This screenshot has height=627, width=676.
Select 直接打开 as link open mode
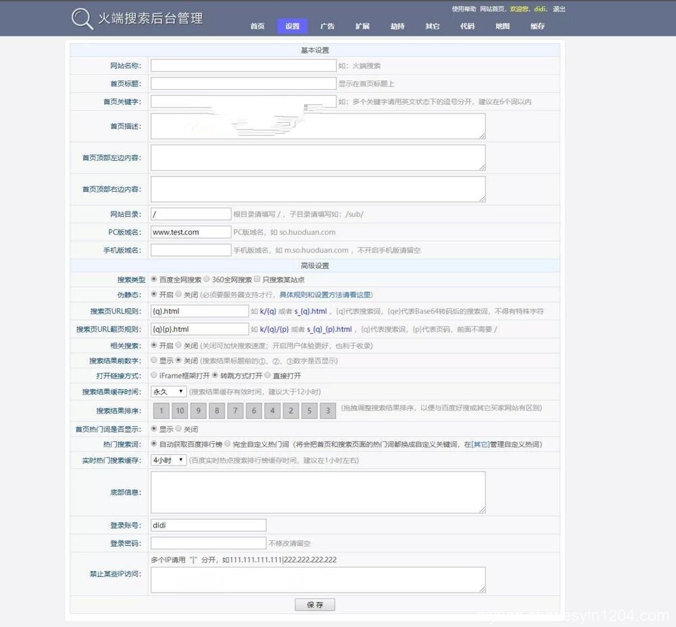[x=268, y=376]
